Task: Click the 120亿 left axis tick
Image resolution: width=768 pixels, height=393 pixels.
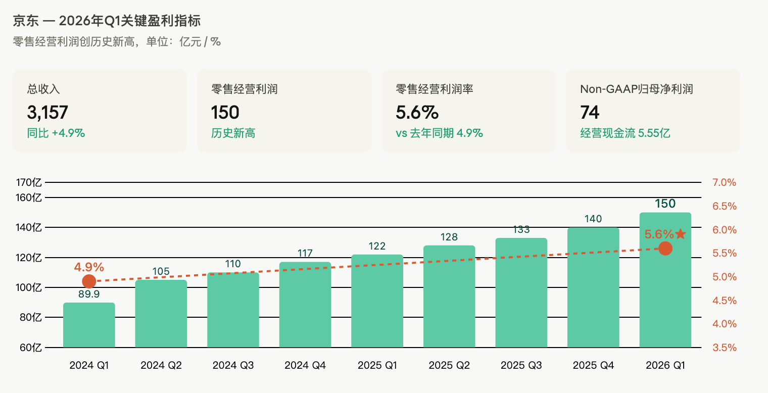Action: click(x=29, y=258)
